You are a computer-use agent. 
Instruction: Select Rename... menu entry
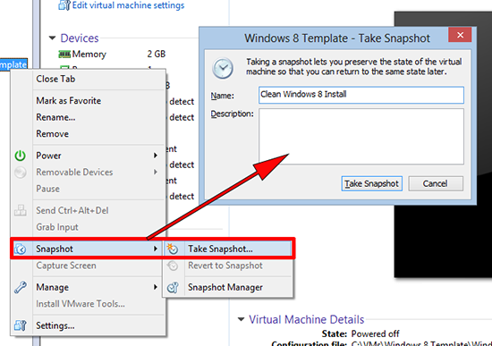tap(55, 117)
